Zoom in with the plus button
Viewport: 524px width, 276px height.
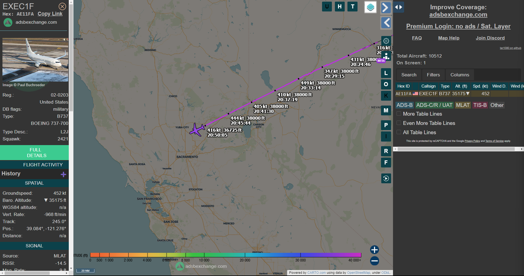[374, 250]
